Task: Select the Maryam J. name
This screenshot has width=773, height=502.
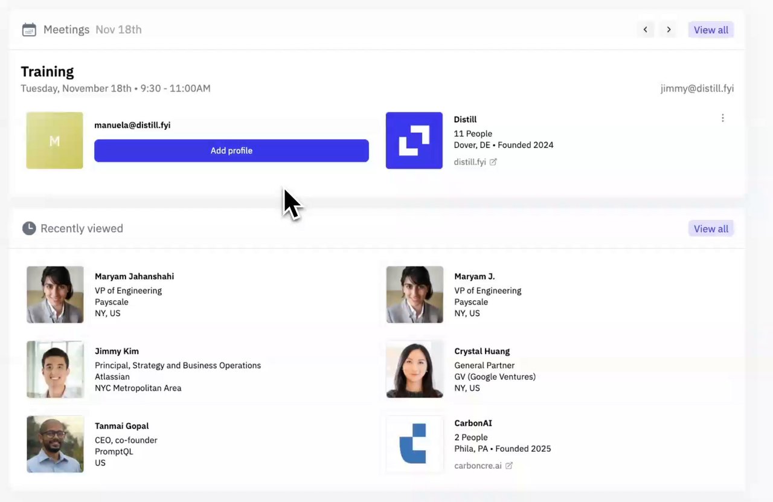Action: (x=474, y=276)
